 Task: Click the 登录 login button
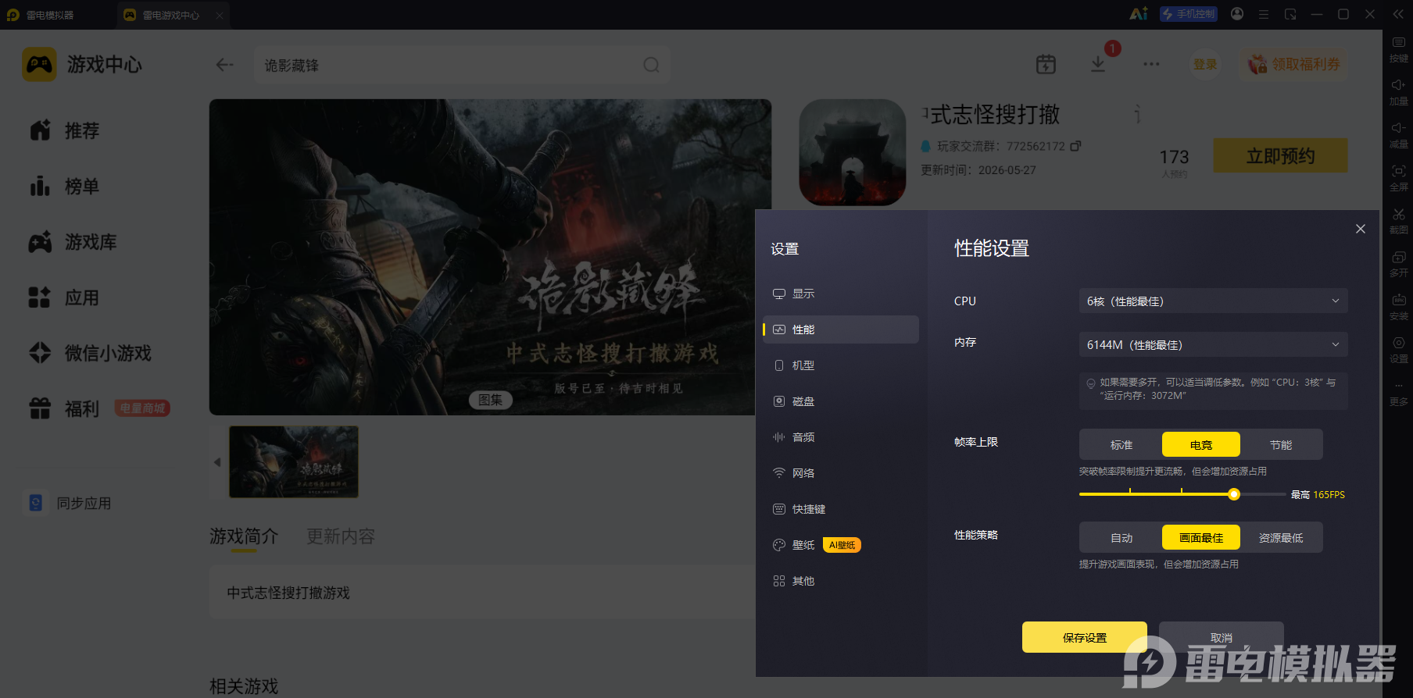[1205, 64]
